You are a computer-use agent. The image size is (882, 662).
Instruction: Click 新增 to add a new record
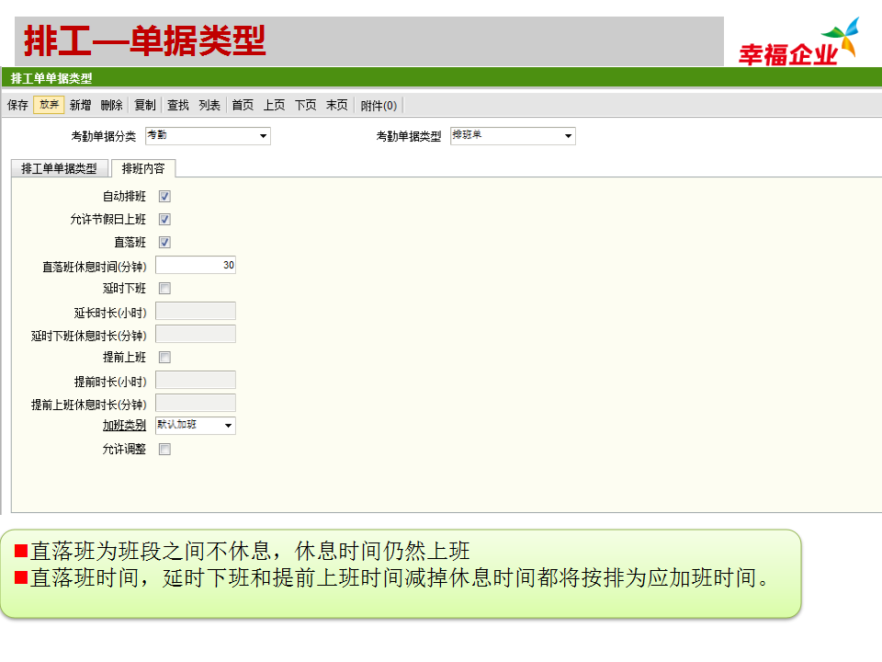click(x=80, y=106)
